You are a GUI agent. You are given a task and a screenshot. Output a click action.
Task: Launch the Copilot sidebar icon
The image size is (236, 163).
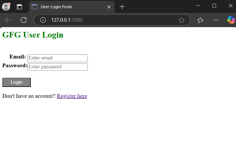point(231,20)
